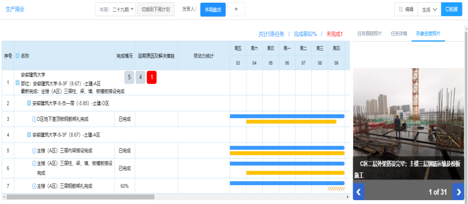Click 切换到下周计划 button
Image resolution: width=468 pixels, height=204 pixels.
[x=156, y=9]
